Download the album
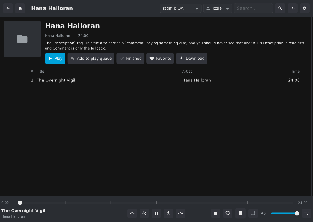The image size is (313, 222). (x=192, y=58)
